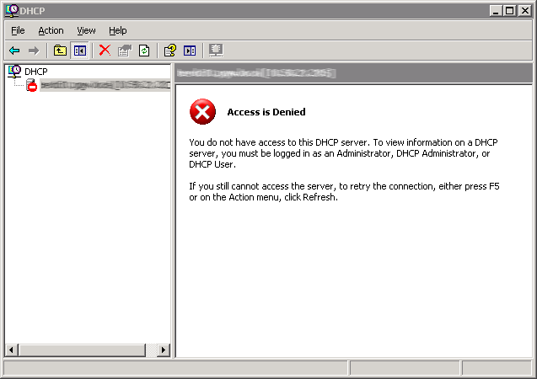Click the server computer toolbar icon
This screenshot has width=537, height=379.
215,51
